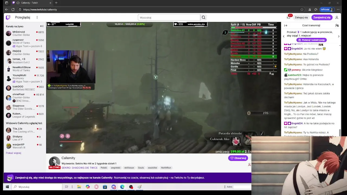Open IzakOOO channel in sidebar
This screenshot has width=347, height=195.
[25, 88]
